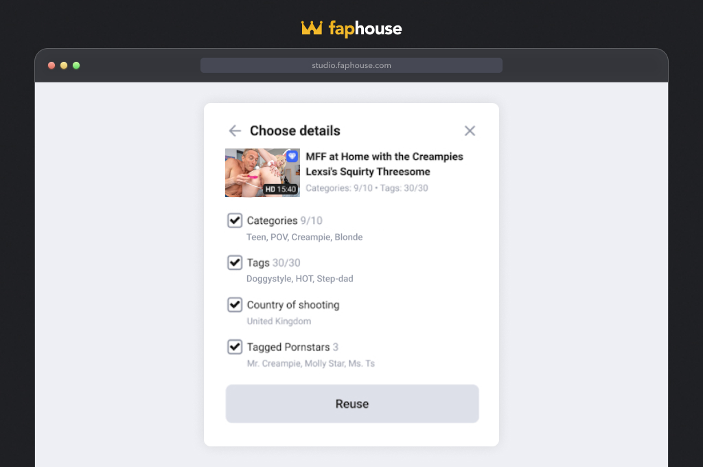This screenshot has width=703, height=467.
Task: Toggle the Country of shooting checkbox
Action: click(235, 305)
